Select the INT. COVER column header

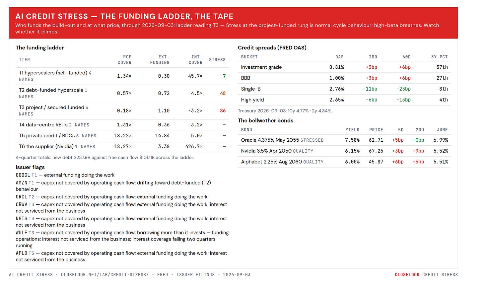(x=195, y=60)
